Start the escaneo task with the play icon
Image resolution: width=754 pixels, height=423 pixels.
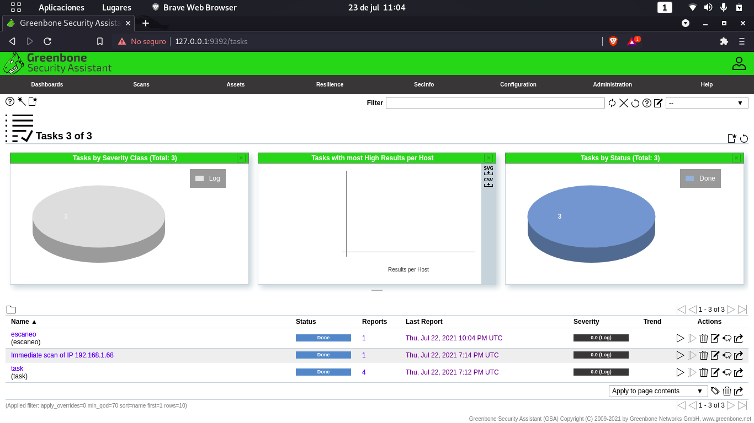[680, 338]
